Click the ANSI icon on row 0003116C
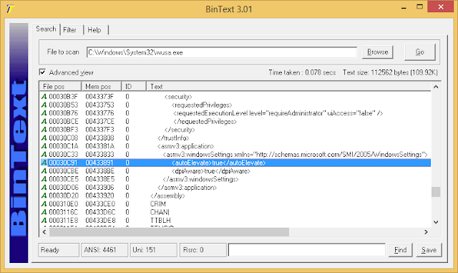The height and width of the screenshot is (273, 458). click(44, 212)
